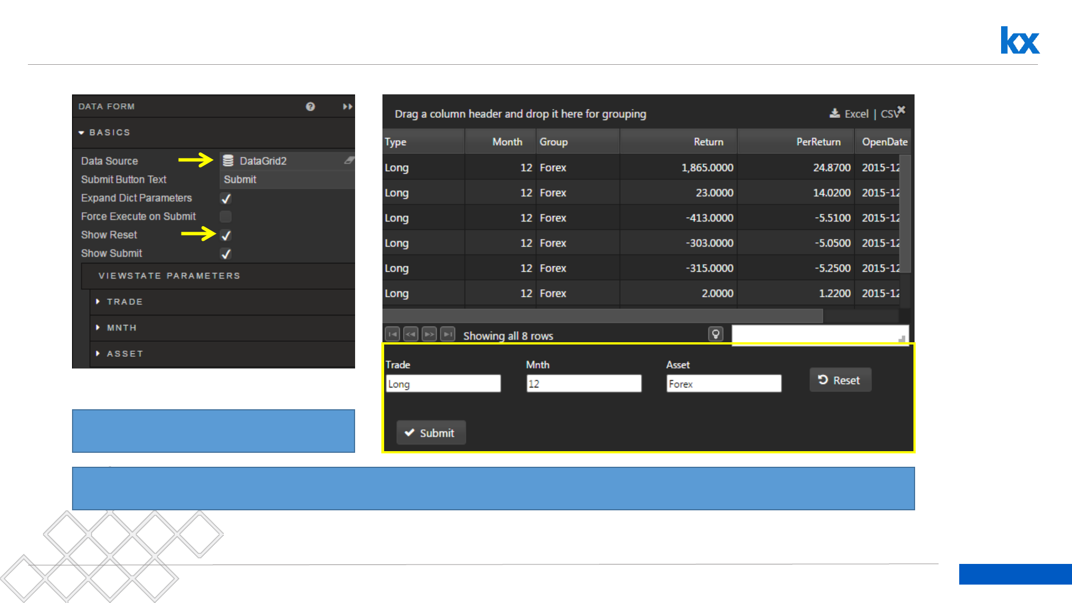
Task: Collapse the Basics section
Action: pyautogui.click(x=82, y=133)
